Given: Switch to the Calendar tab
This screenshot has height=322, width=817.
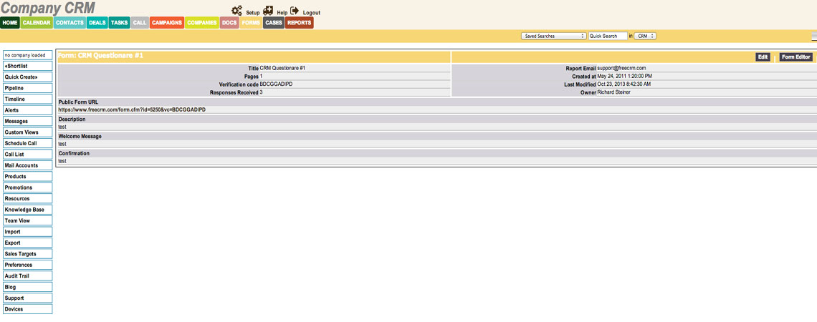Looking at the screenshot, I should click(x=36, y=23).
